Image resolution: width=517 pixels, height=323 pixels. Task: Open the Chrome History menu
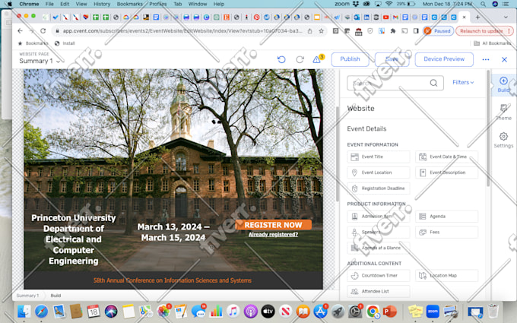tap(102, 4)
